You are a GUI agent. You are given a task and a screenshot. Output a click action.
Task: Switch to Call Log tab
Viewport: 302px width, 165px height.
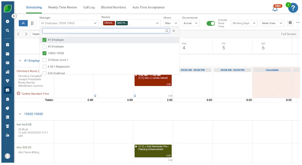point(89,7)
